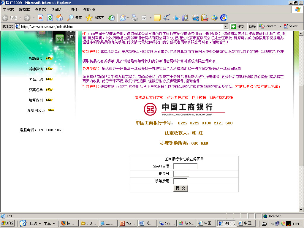Click the Back (后退) arrow button

coord(9,18)
